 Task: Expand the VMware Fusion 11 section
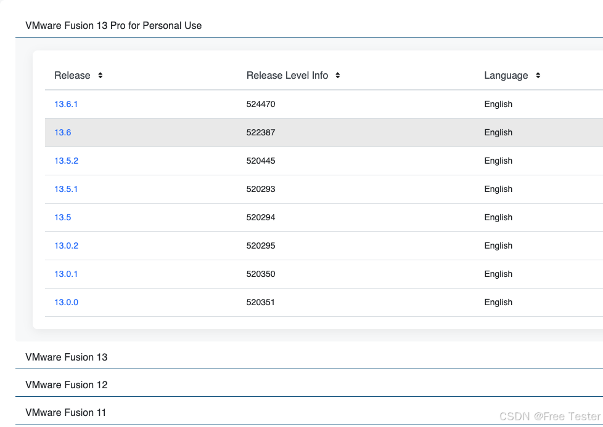[65, 412]
